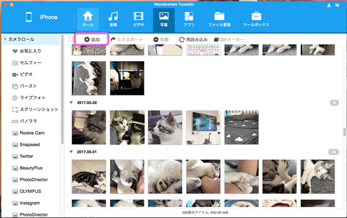Image resolution: width=347 pixels, height=218 pixels.
Task: Open the ホーム (Home) tab
Action: pyautogui.click(x=88, y=19)
